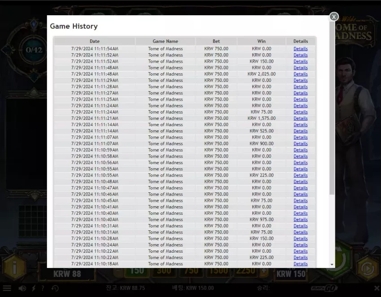Image resolution: width=381 pixels, height=297 pixels.
Task: Click the 7/29/2024 11:11:21AM date cell
Action: (95, 119)
